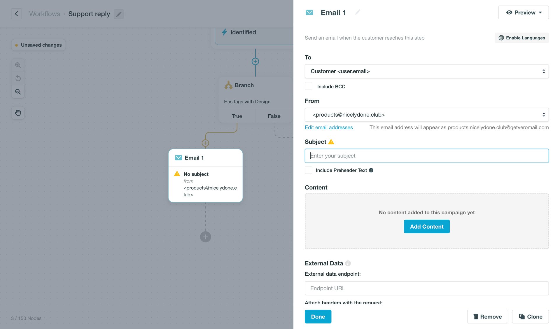Image resolution: width=560 pixels, height=329 pixels.
Task: Click the info icon beside External Data
Action: click(x=348, y=263)
